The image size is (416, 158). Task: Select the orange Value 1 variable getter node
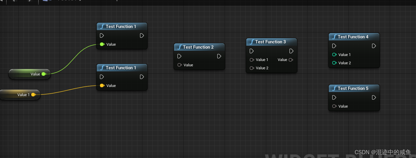(19, 95)
